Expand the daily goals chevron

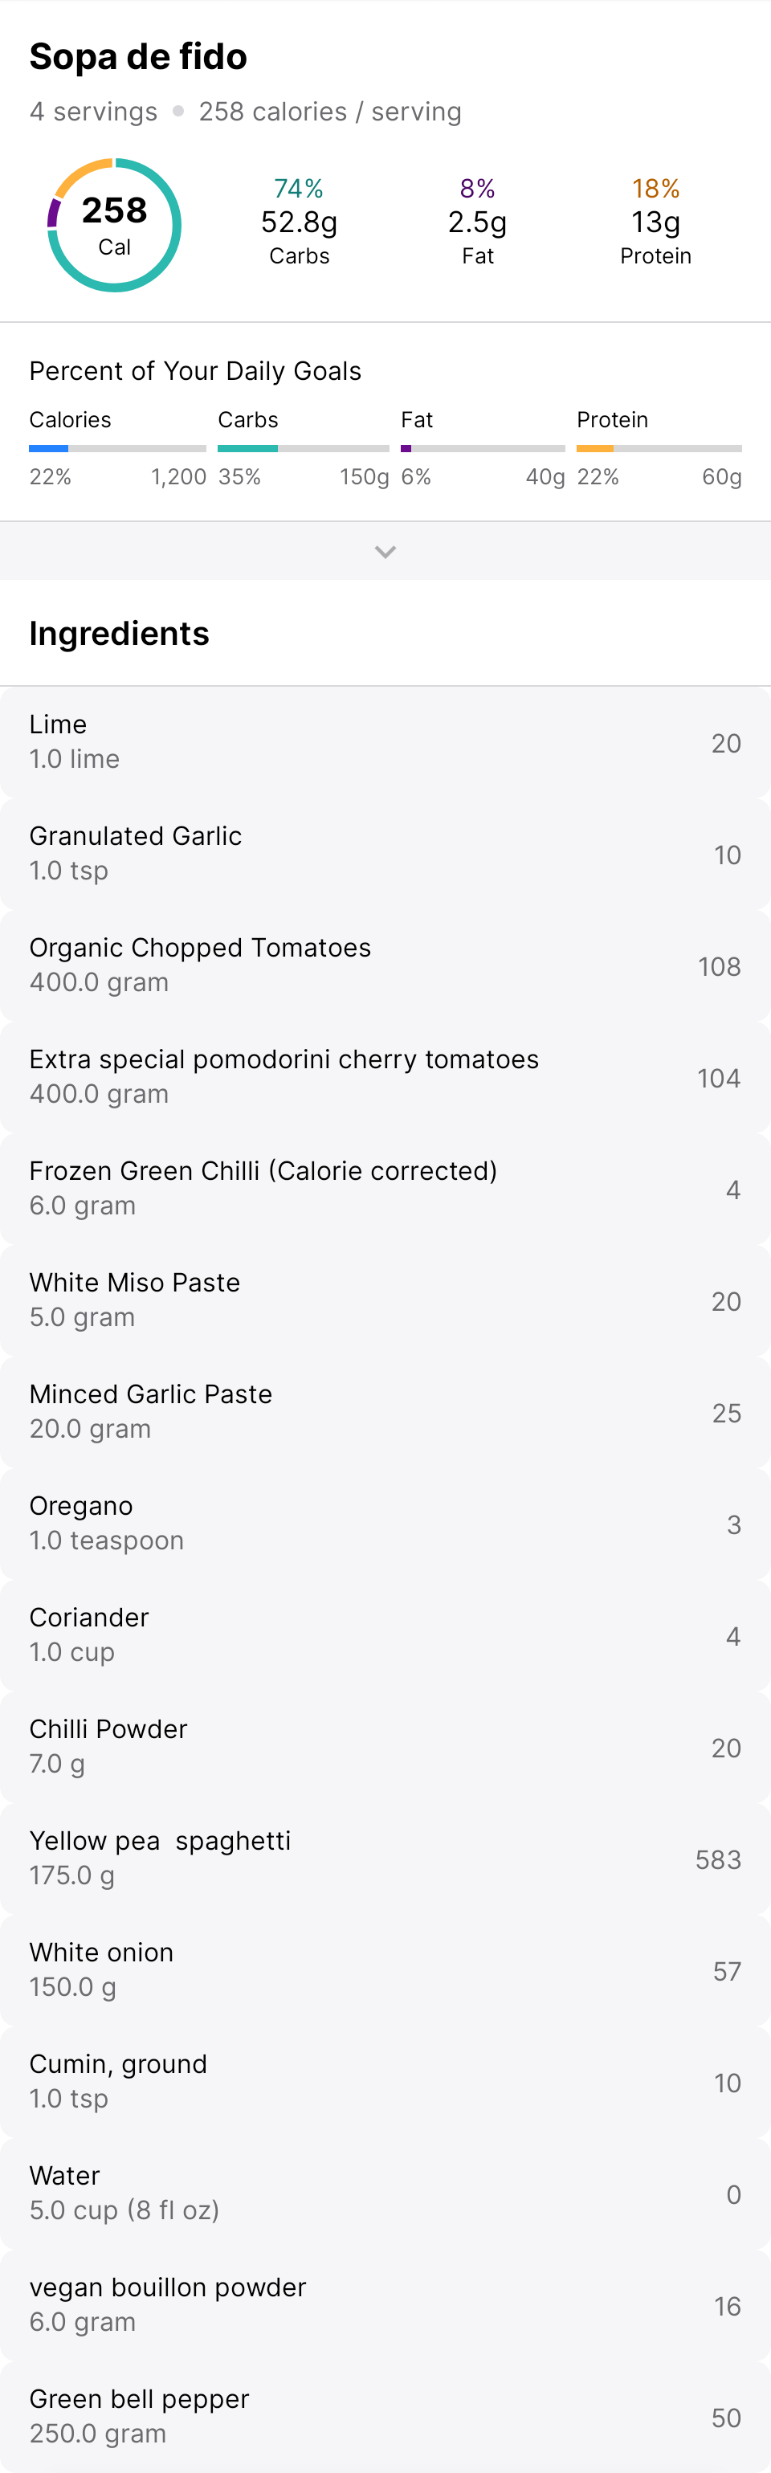(x=385, y=552)
